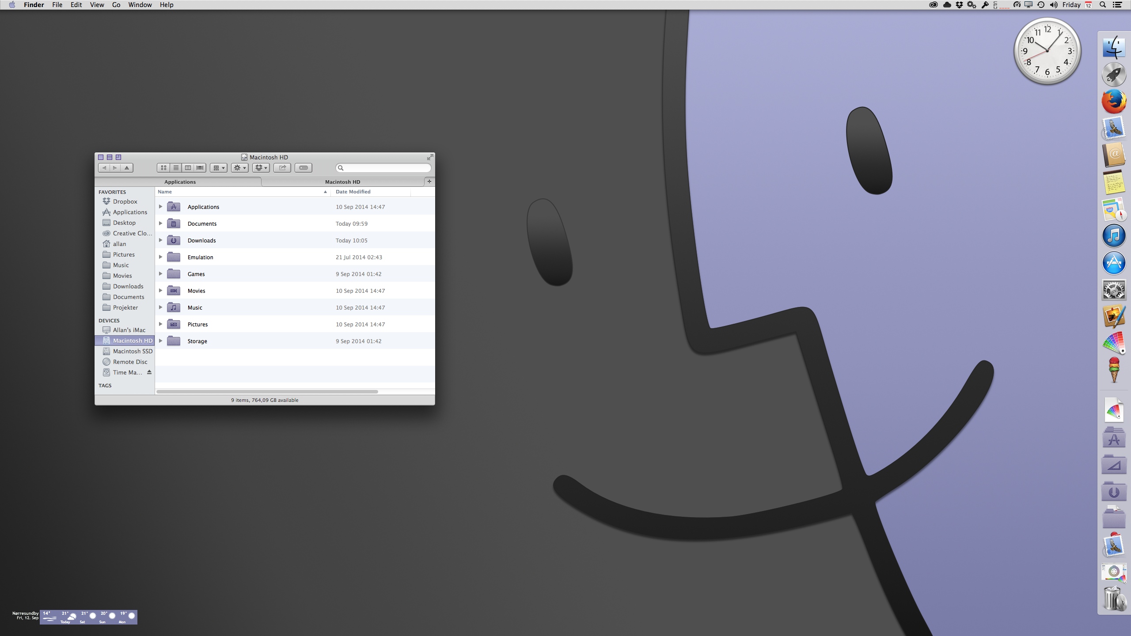Switch Finder to list view

(176, 168)
